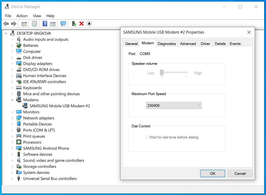Open the Maximum Port Speed 230400 dropdown
This screenshot has height=195, width=266.
pyautogui.click(x=174, y=105)
